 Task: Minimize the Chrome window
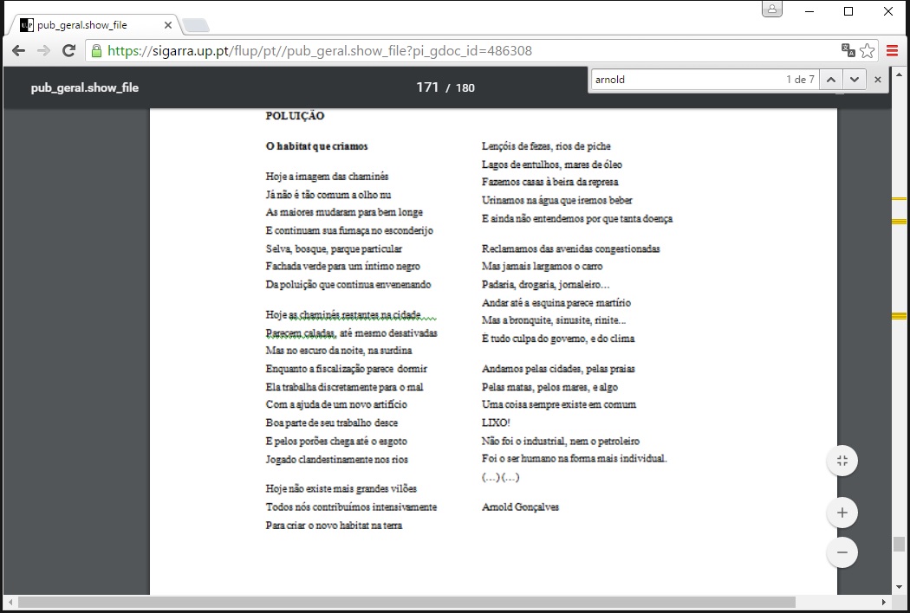click(x=809, y=11)
